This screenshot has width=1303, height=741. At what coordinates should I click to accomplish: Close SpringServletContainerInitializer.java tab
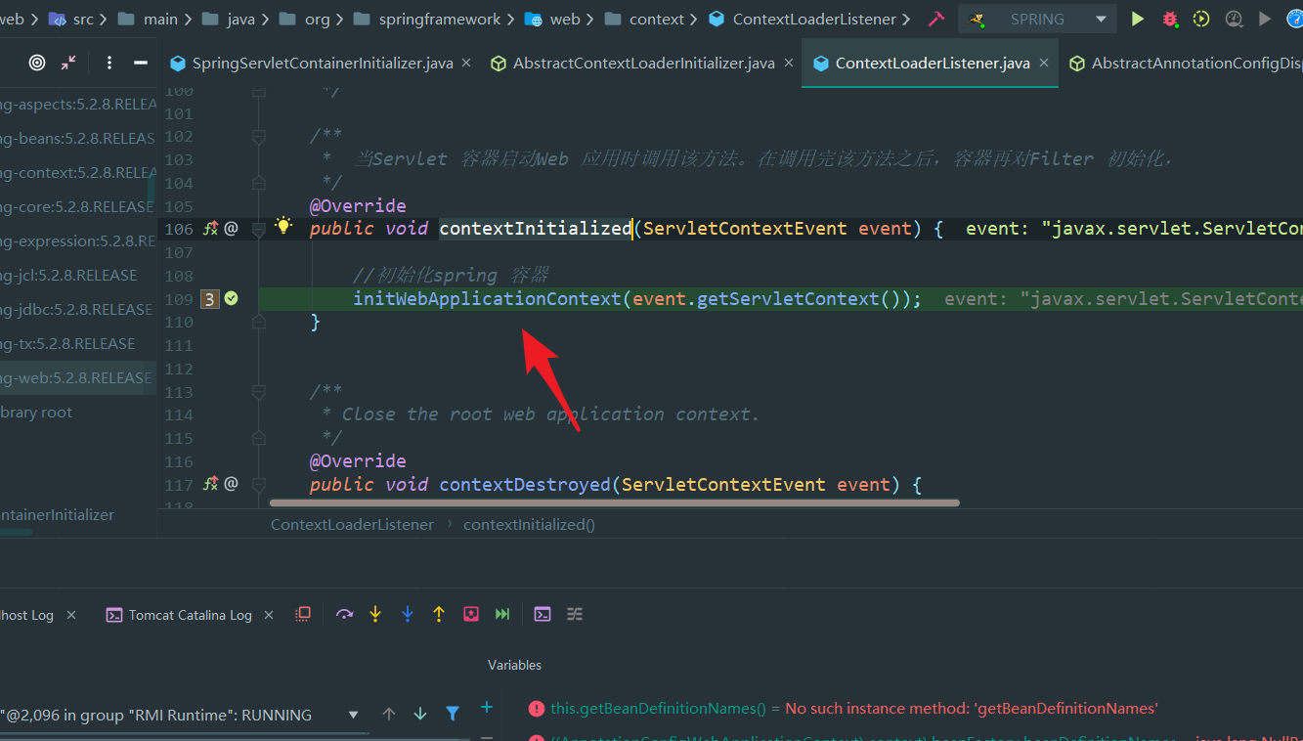(466, 63)
